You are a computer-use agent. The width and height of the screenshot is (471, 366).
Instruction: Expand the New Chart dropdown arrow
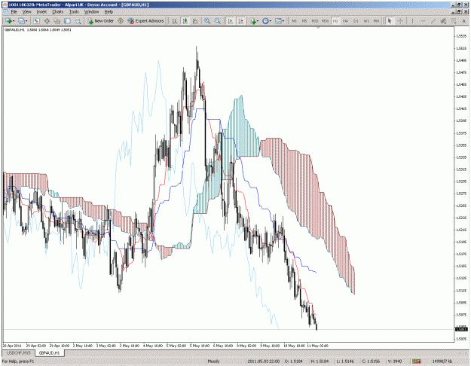(x=14, y=21)
